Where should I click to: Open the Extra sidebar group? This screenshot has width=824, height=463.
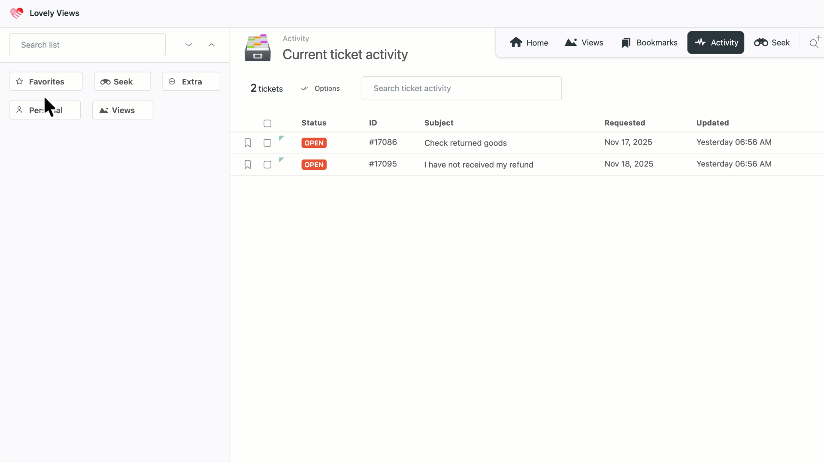click(x=191, y=81)
